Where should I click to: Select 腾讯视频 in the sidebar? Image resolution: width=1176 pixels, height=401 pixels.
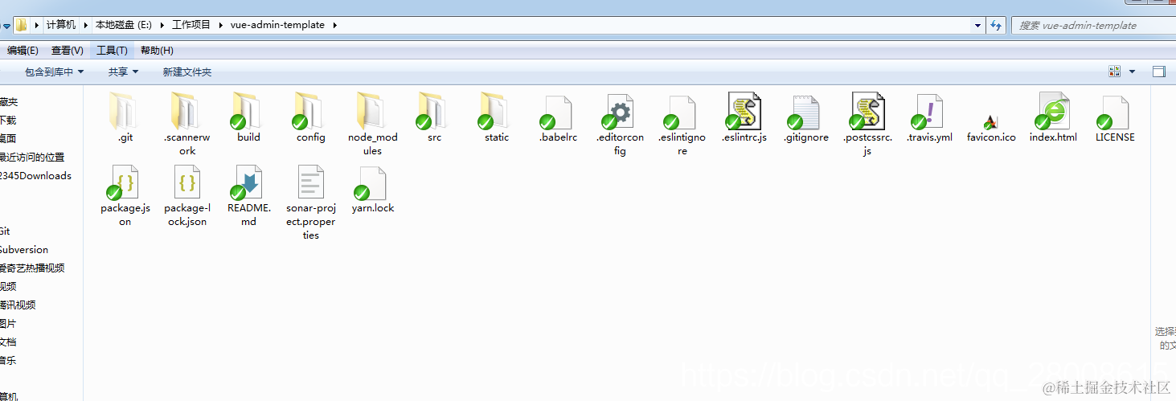click(18, 305)
